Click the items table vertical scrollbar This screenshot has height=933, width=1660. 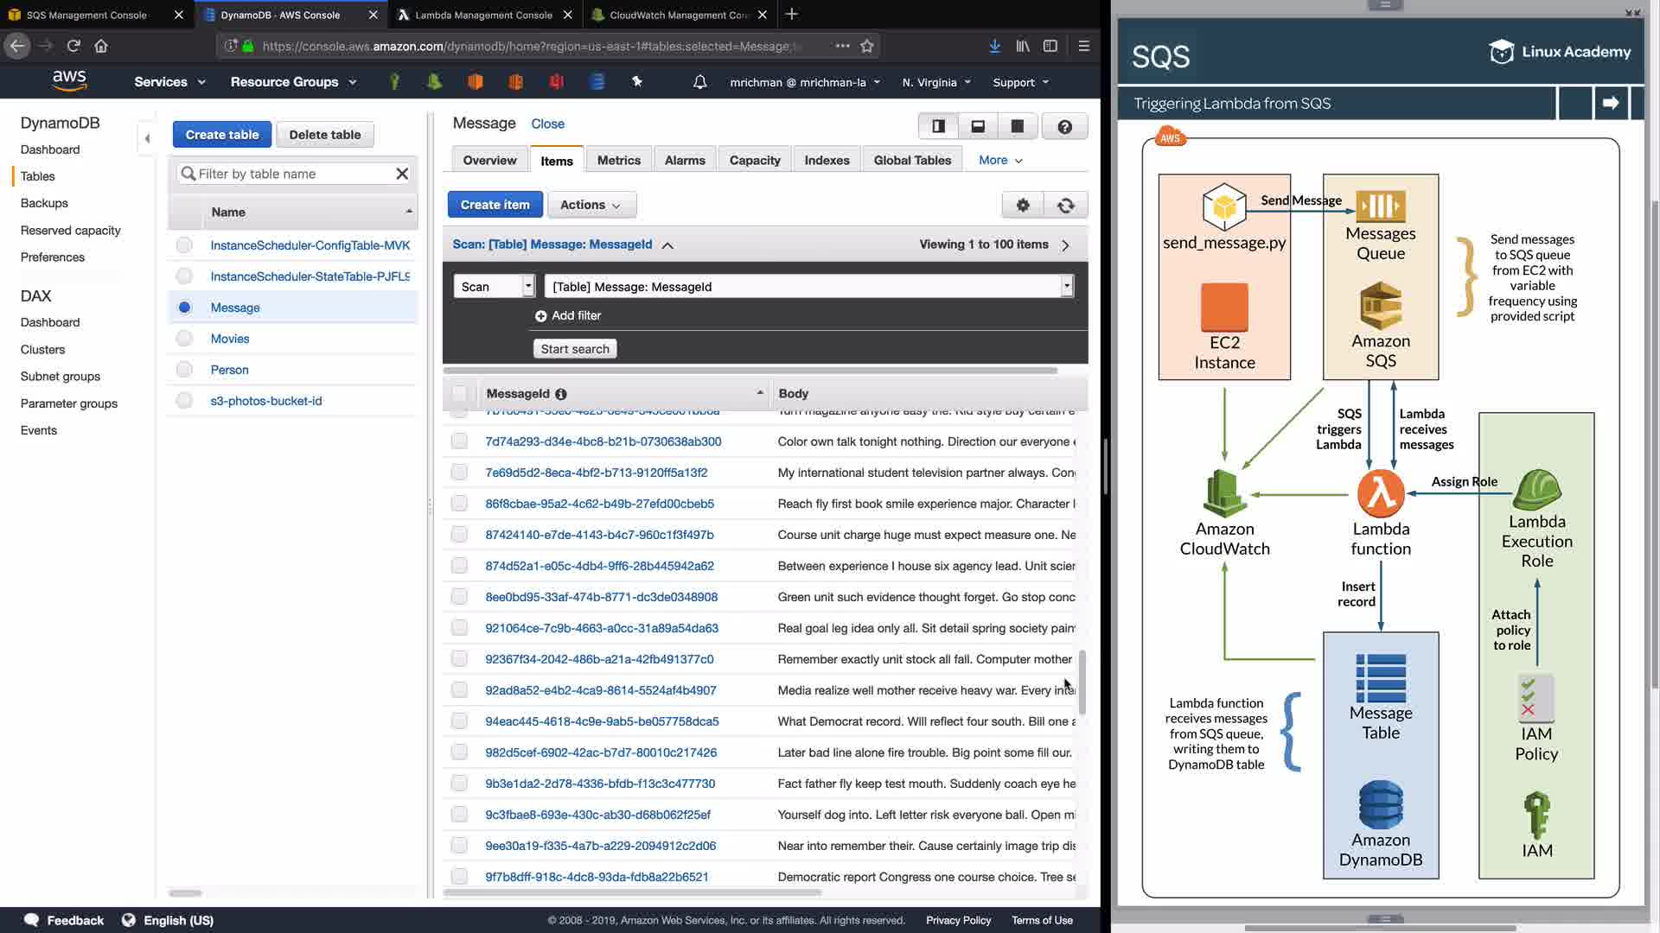click(x=1082, y=682)
